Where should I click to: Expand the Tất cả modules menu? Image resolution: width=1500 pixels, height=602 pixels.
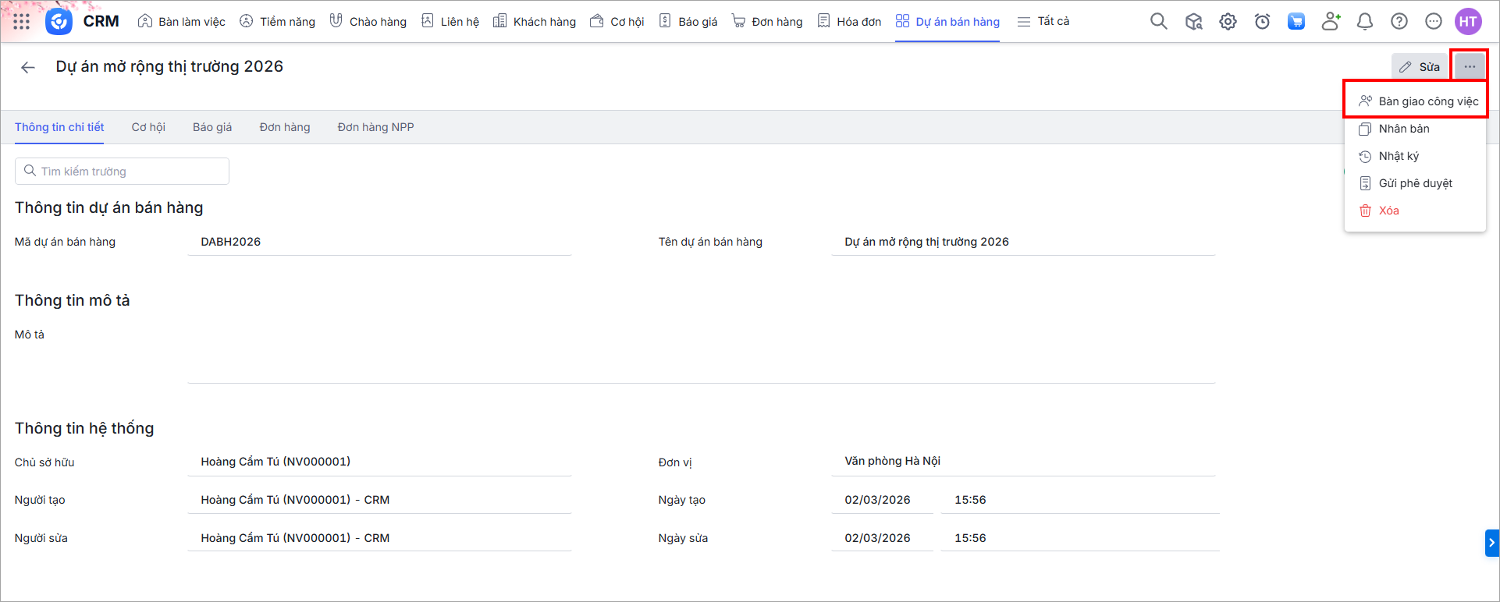click(x=1043, y=22)
